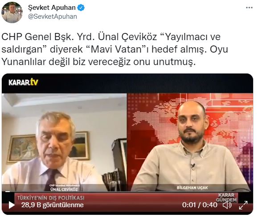Play the embedded video
Screen dimensions: 258x217
tap(11, 205)
